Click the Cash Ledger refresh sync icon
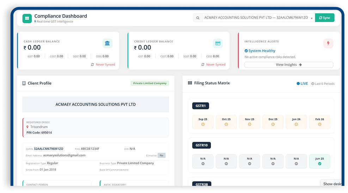This screenshot has height=193, width=348. [x=92, y=65]
